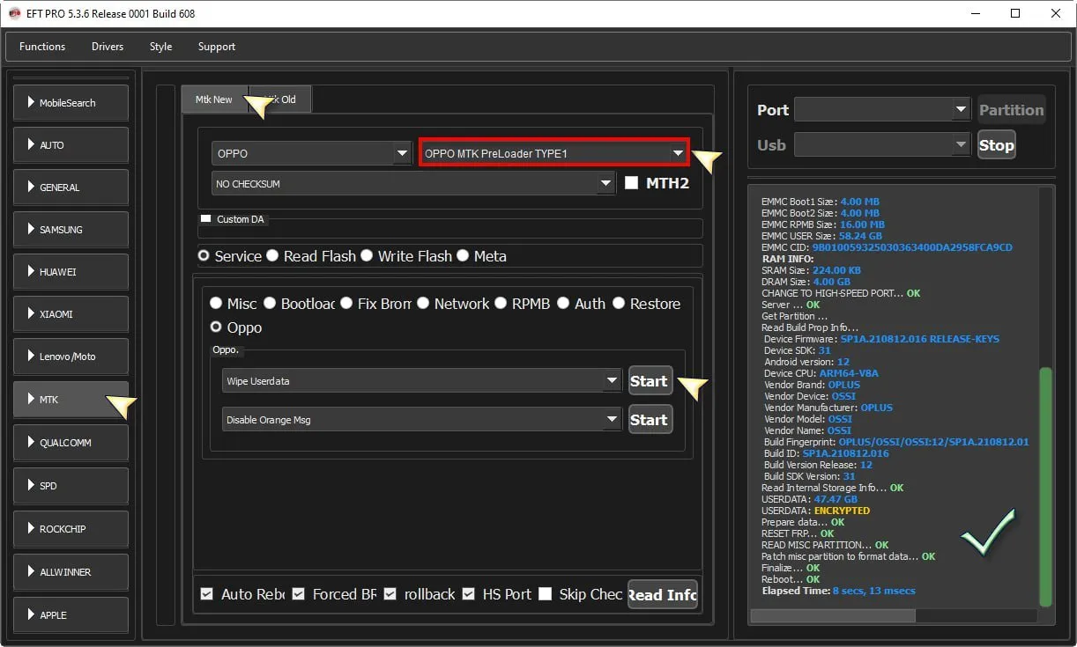This screenshot has height=647, width=1077.
Task: Click the Read Info button
Action: 662,595
